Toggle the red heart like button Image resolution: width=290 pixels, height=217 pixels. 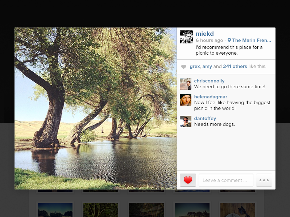188,180
